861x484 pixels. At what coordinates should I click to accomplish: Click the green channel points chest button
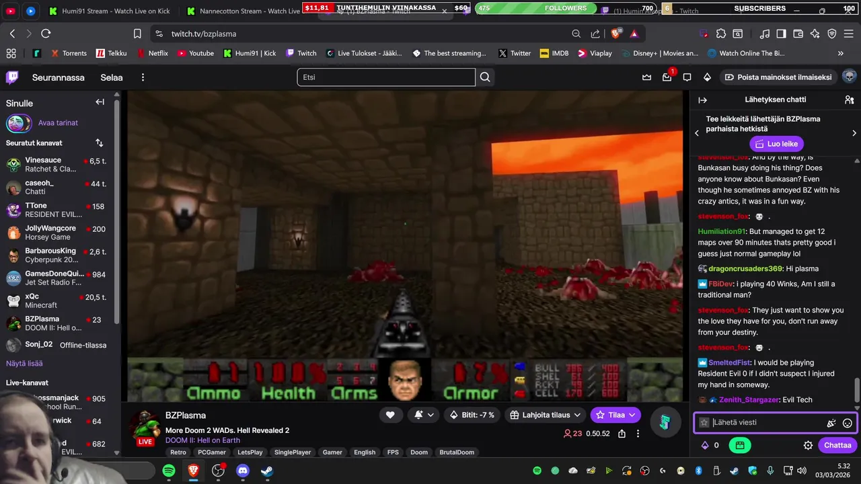pyautogui.click(x=739, y=445)
